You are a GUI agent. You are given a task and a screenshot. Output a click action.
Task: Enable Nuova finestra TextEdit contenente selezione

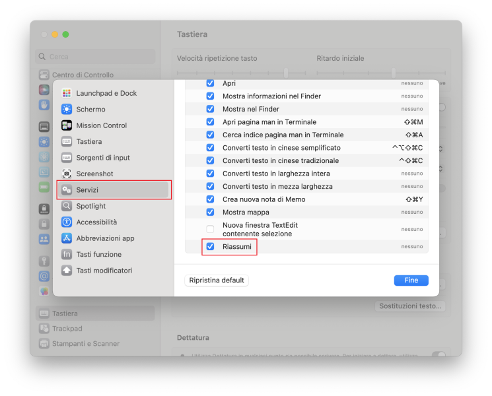click(210, 229)
